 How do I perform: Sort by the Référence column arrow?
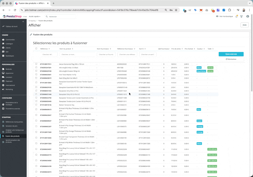pyautogui.click(x=49, y=49)
